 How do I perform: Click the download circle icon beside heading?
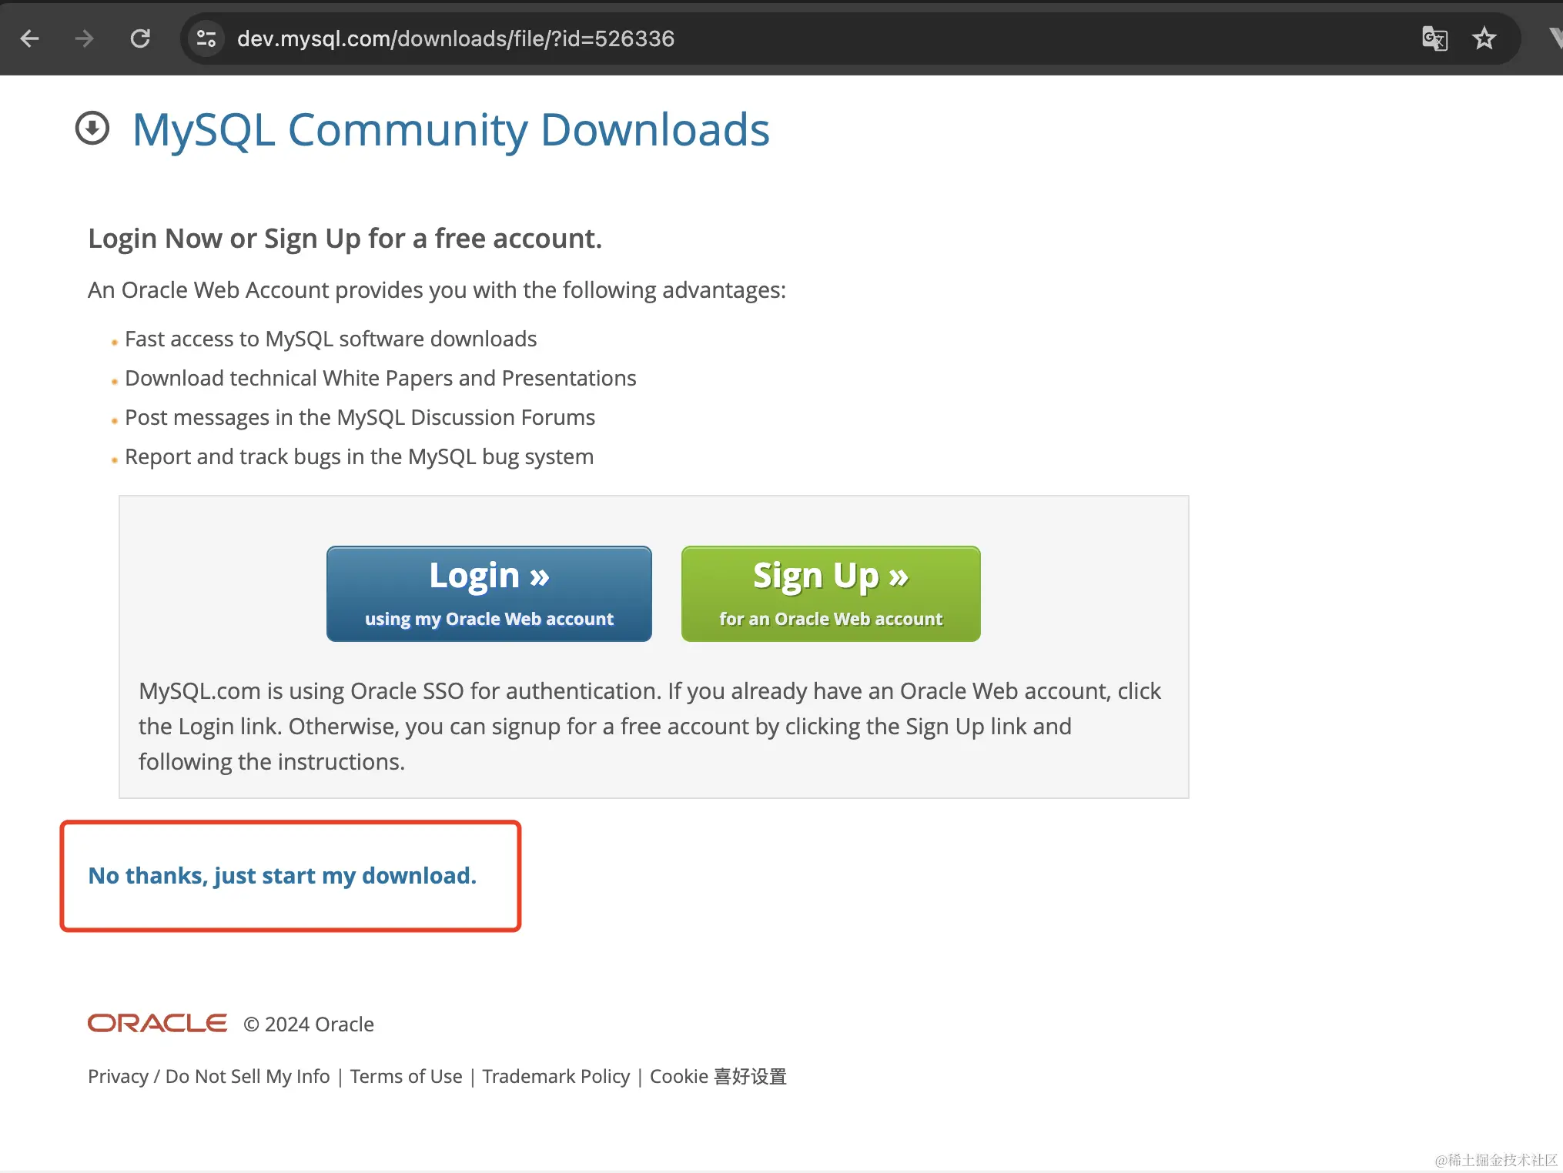point(92,129)
